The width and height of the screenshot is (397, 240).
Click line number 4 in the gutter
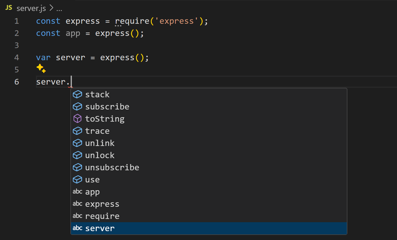[x=17, y=57]
